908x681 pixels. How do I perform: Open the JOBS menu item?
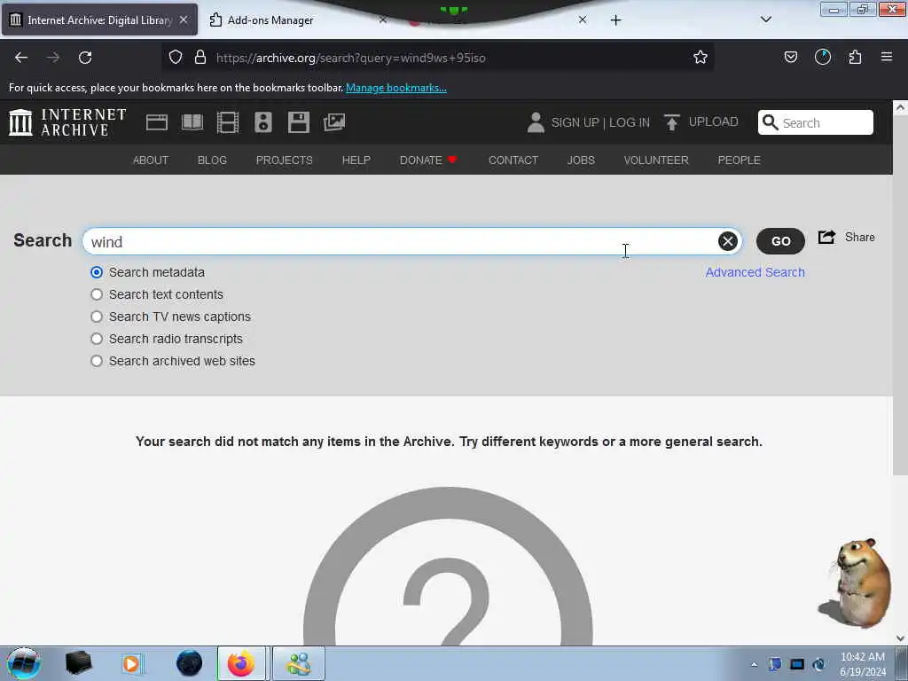(581, 160)
